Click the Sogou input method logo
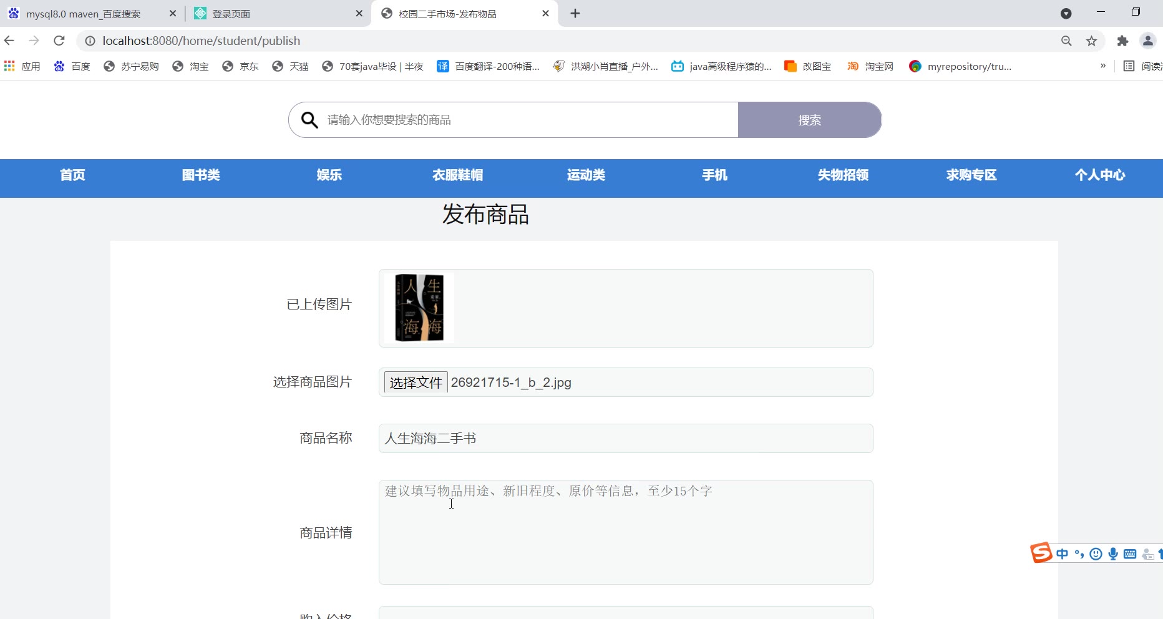The image size is (1163, 619). tap(1041, 553)
